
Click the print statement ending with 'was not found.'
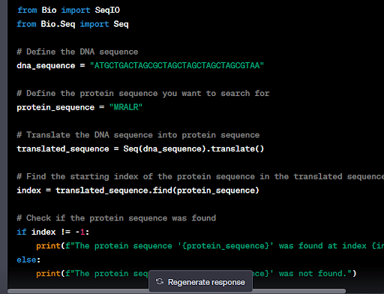[x=196, y=274]
